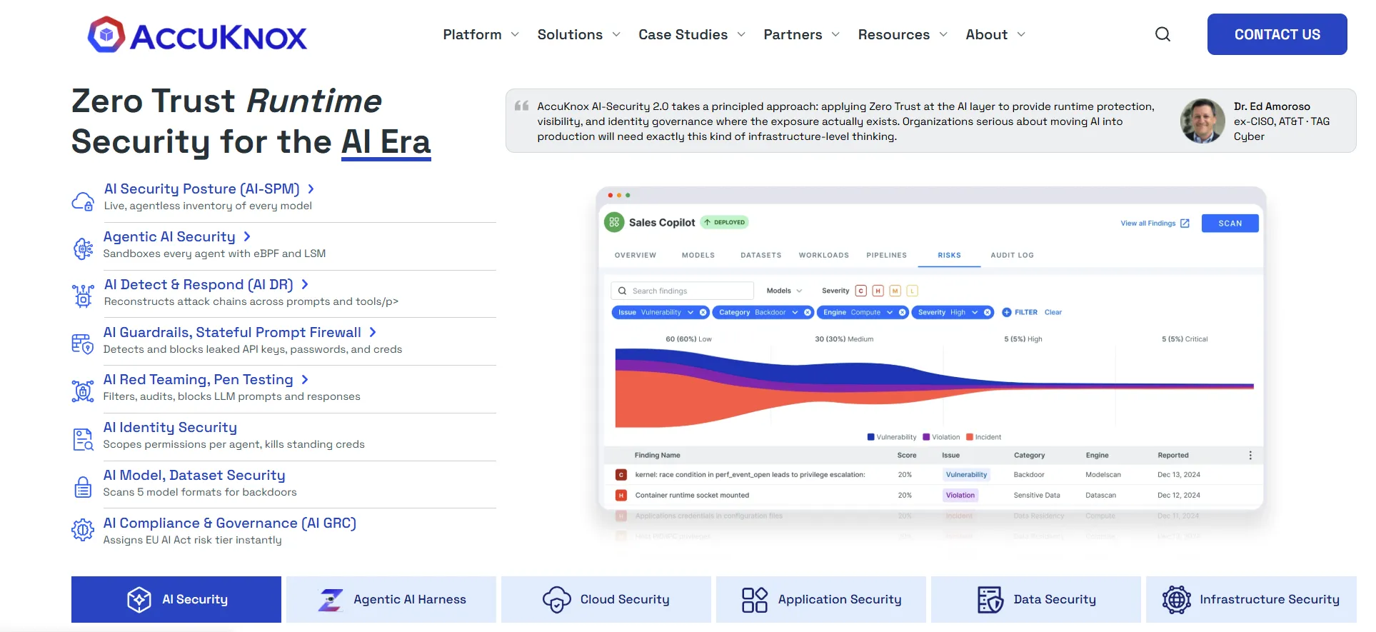Click the Application Security grid icon
Viewport: 1376px width, 632px height.
(x=754, y=600)
